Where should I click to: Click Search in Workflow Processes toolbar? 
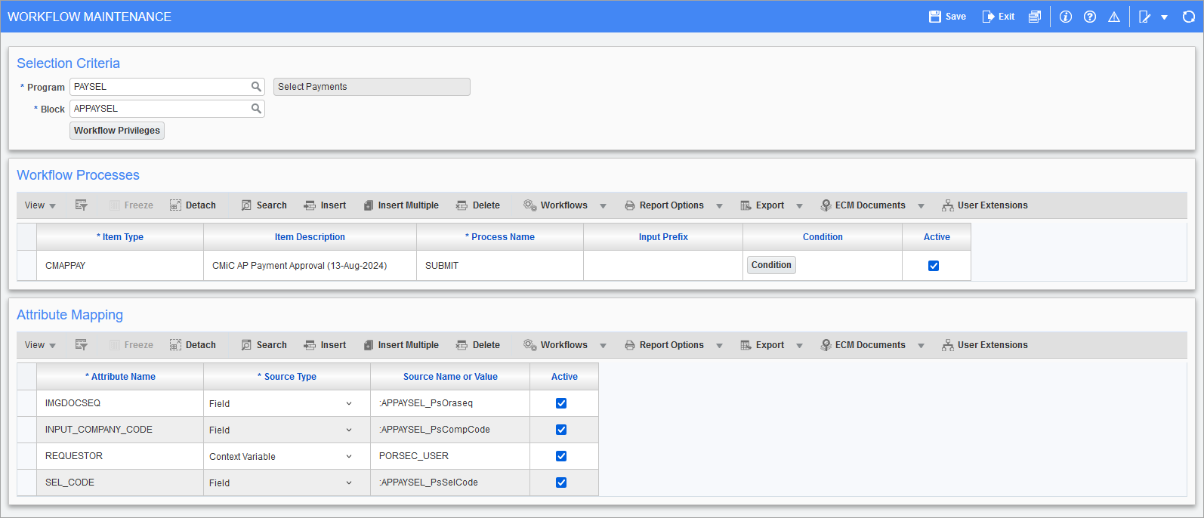coord(264,205)
